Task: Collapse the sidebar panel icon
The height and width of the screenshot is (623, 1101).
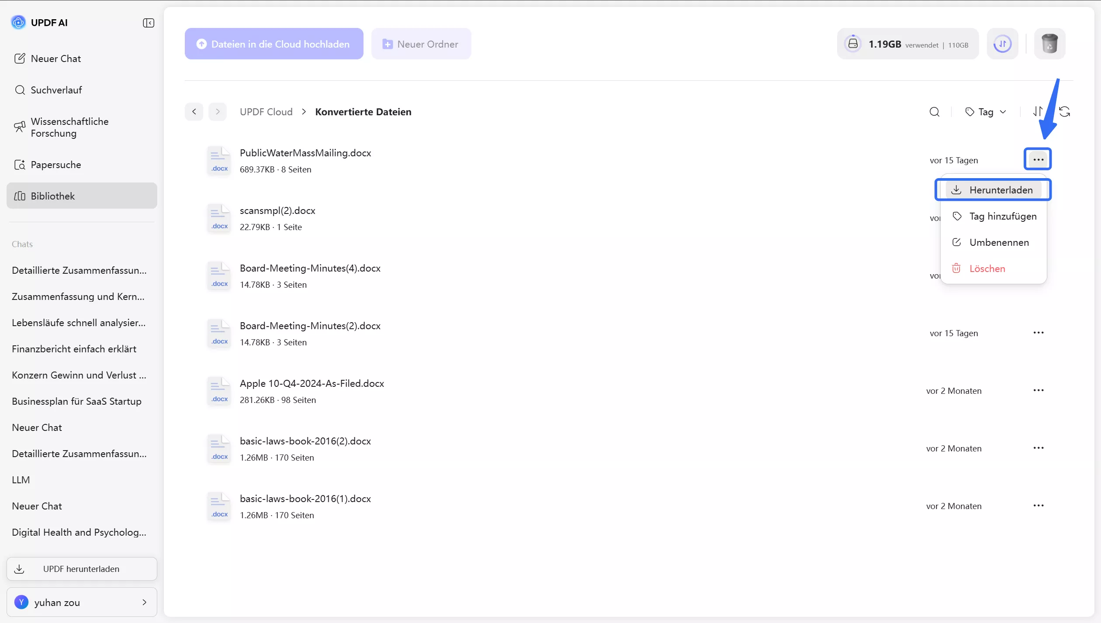Action: 148,23
